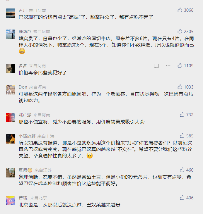Click 若晴's colorful avatar
203x214 pixels.
[x=11, y=201]
